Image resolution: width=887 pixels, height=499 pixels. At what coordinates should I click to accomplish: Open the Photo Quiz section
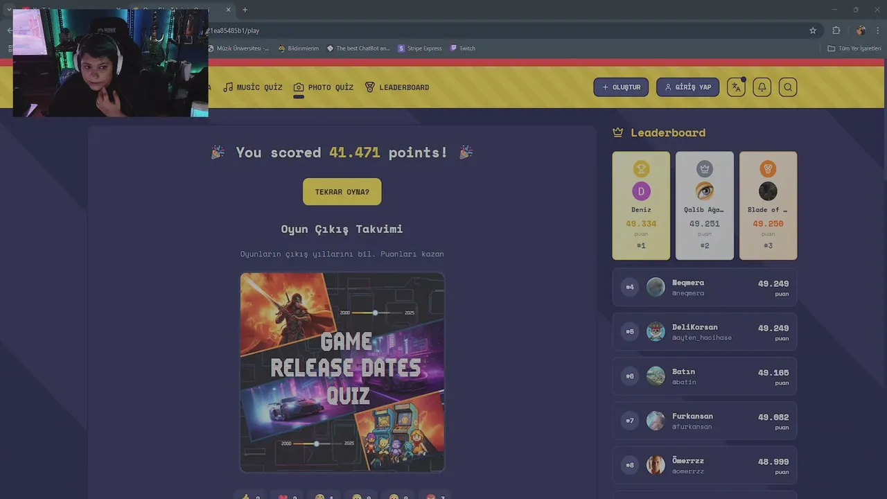(324, 87)
